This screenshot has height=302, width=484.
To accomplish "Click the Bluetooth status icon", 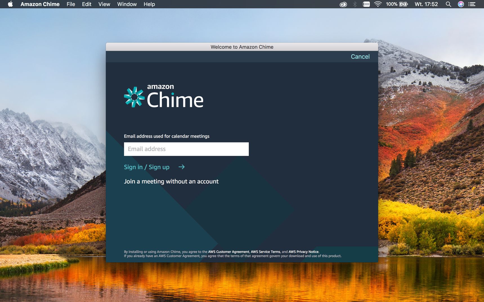I will pos(355,4).
